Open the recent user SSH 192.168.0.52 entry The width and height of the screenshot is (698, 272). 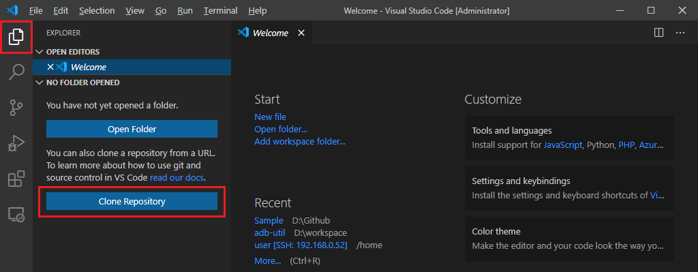click(x=301, y=245)
